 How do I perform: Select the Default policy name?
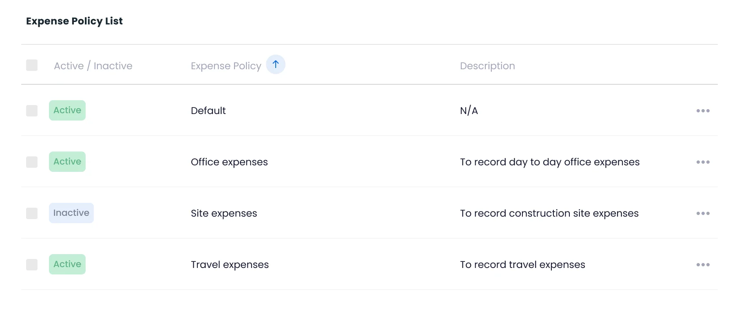click(208, 111)
